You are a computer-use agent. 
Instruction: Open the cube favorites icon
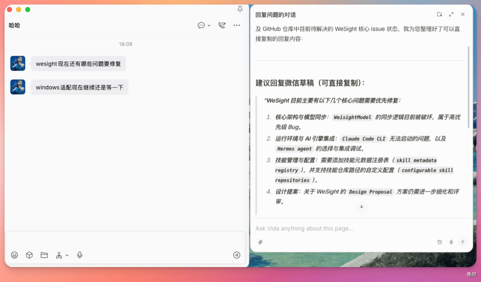click(x=29, y=255)
